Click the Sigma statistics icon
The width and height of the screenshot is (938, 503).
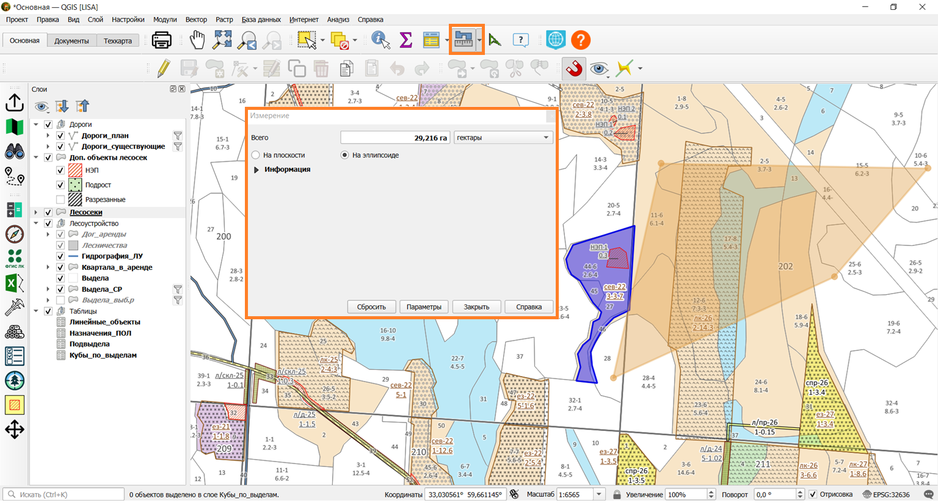(x=405, y=40)
